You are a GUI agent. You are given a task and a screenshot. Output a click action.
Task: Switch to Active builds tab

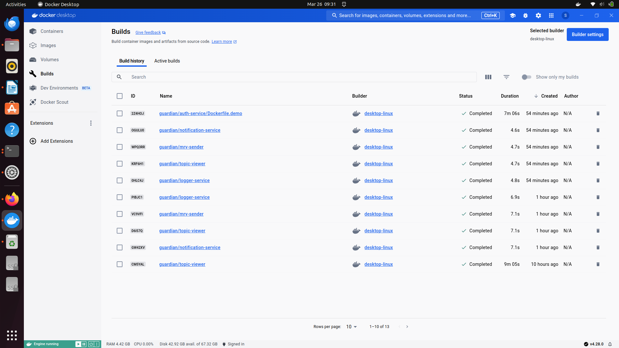pos(167,61)
